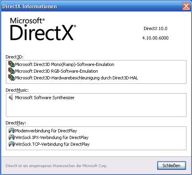
Task: Click the Microsoft DirectX logo
Action: pos(43,29)
